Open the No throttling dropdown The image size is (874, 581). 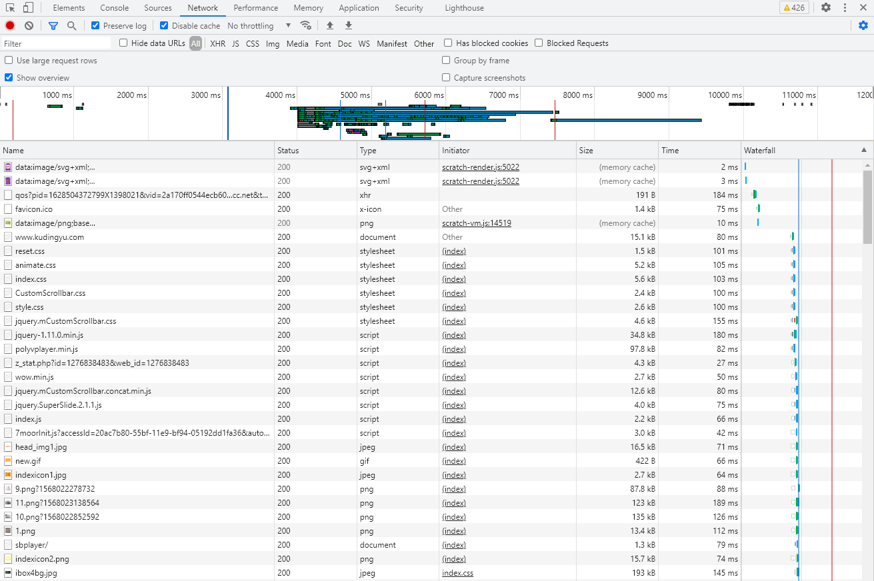259,26
